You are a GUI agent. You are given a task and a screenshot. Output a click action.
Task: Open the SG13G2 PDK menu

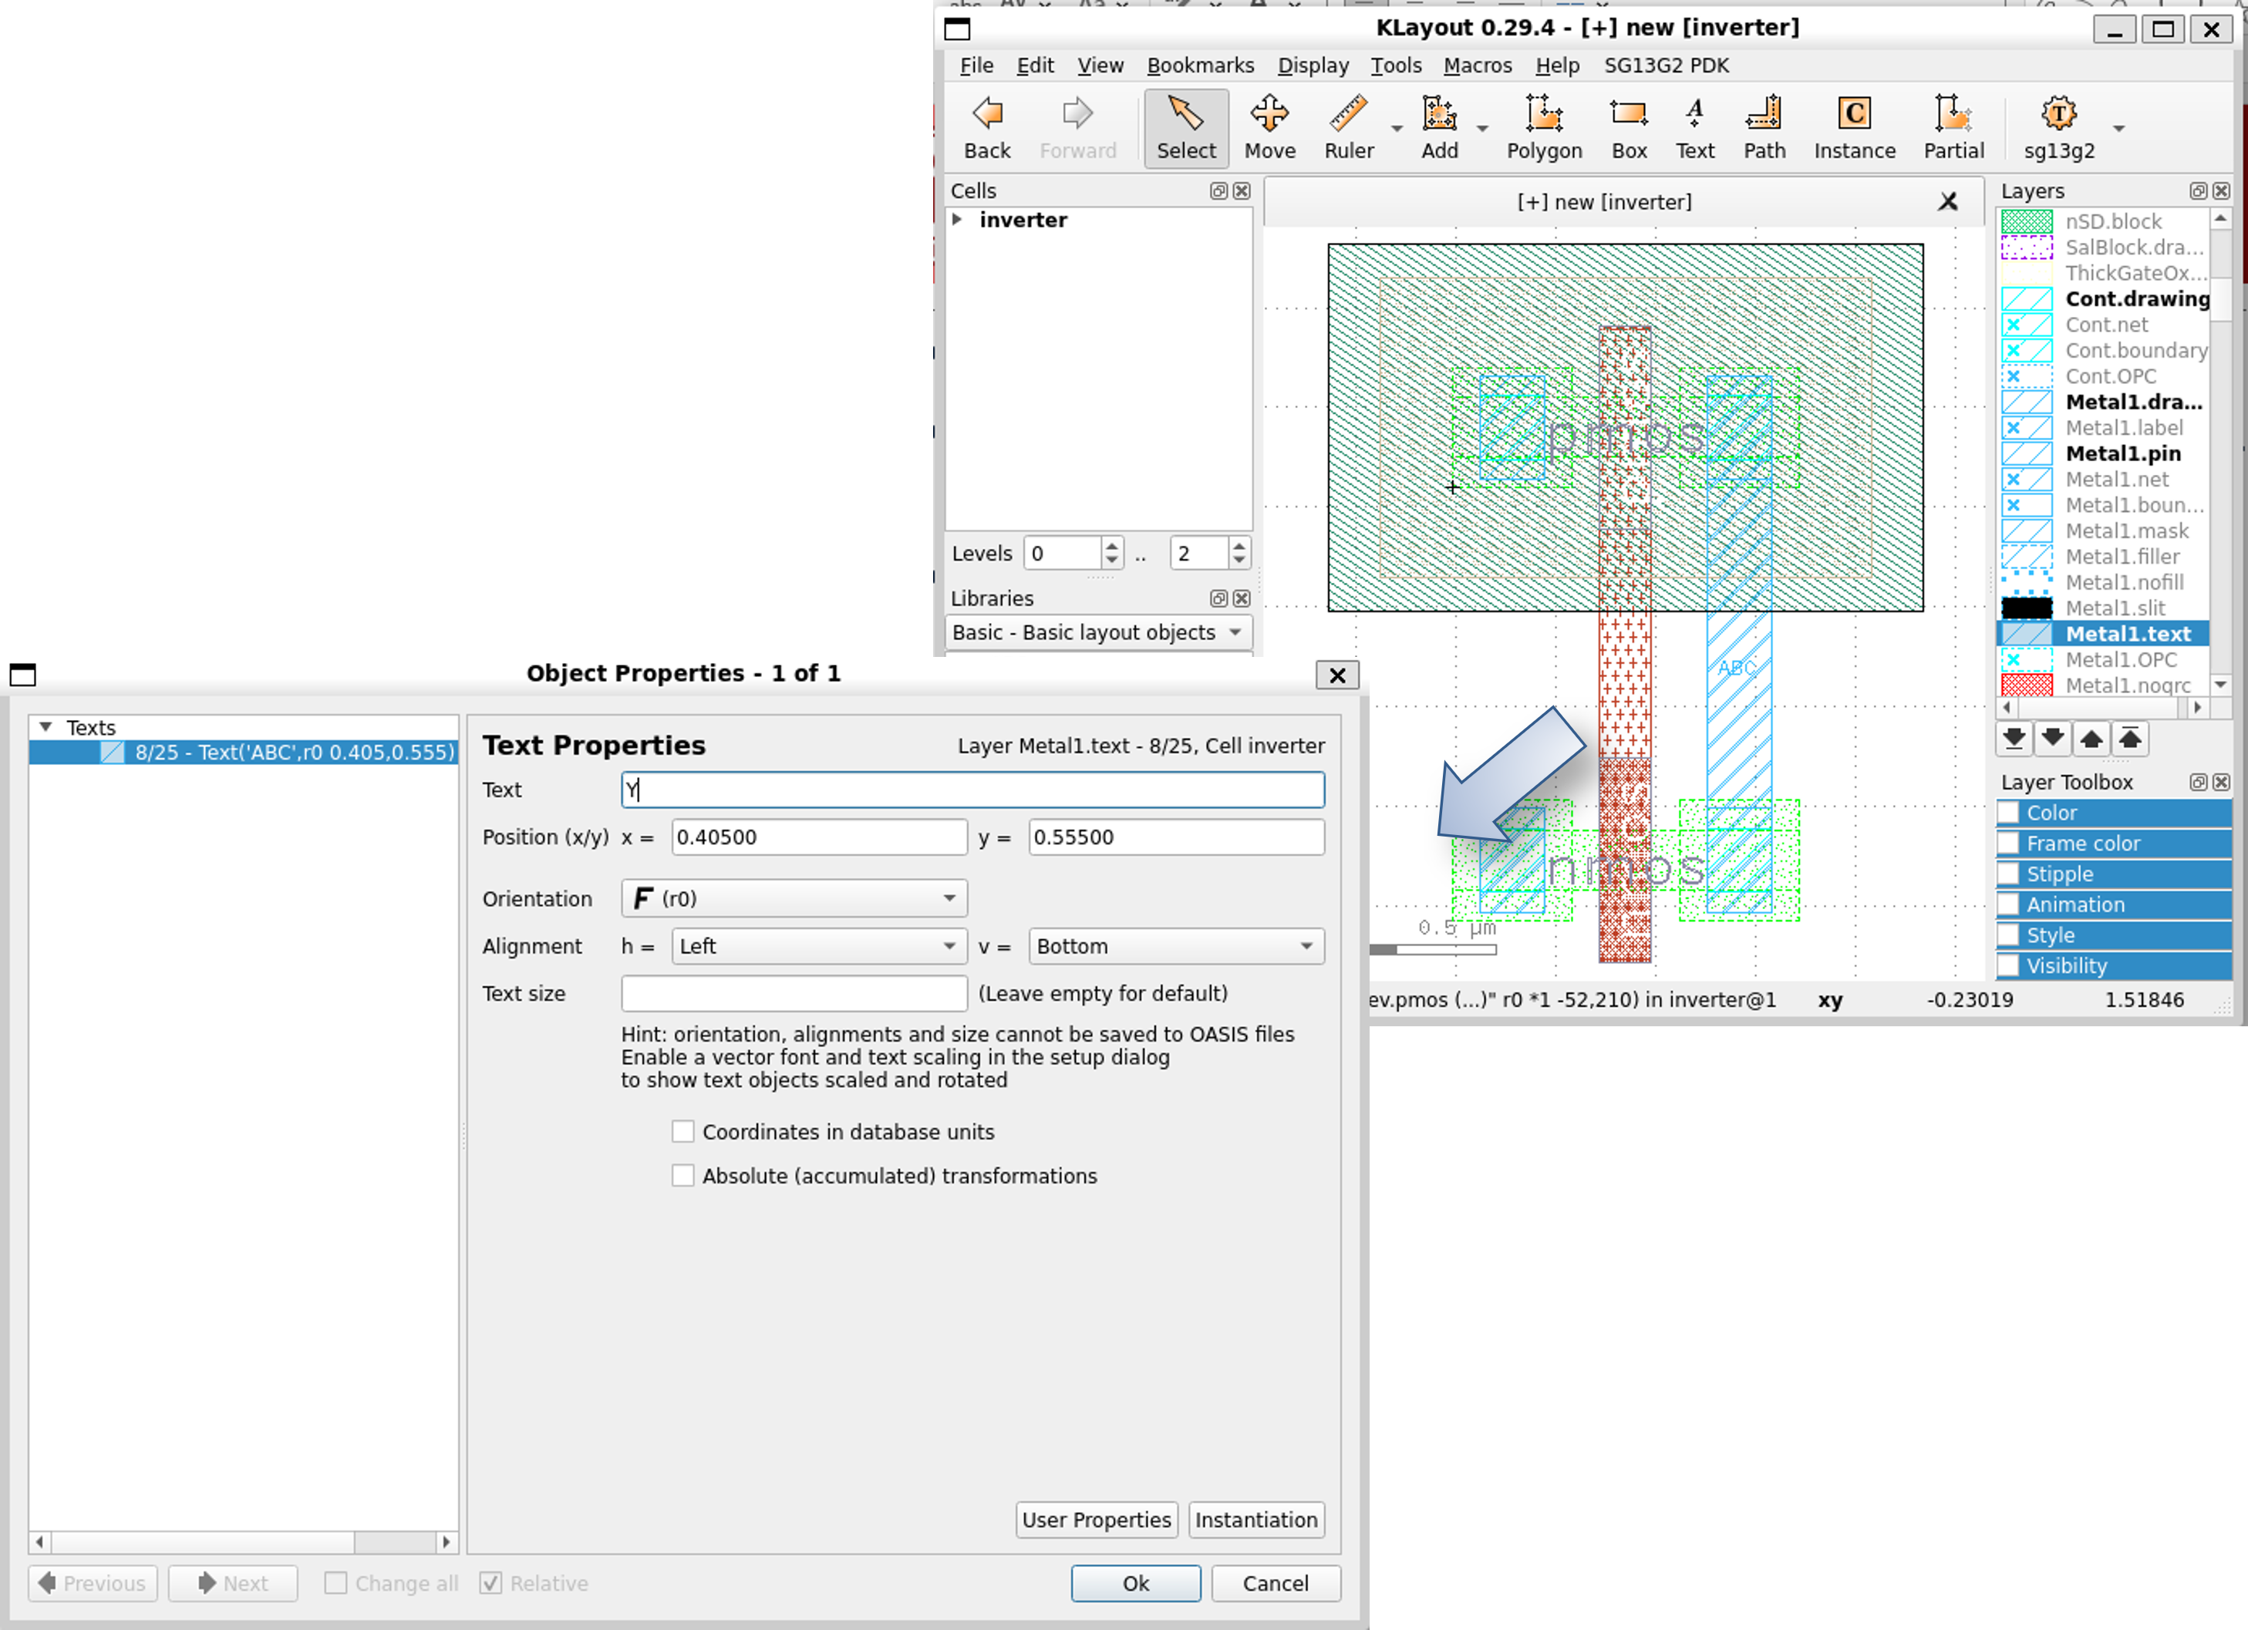pos(1667,66)
